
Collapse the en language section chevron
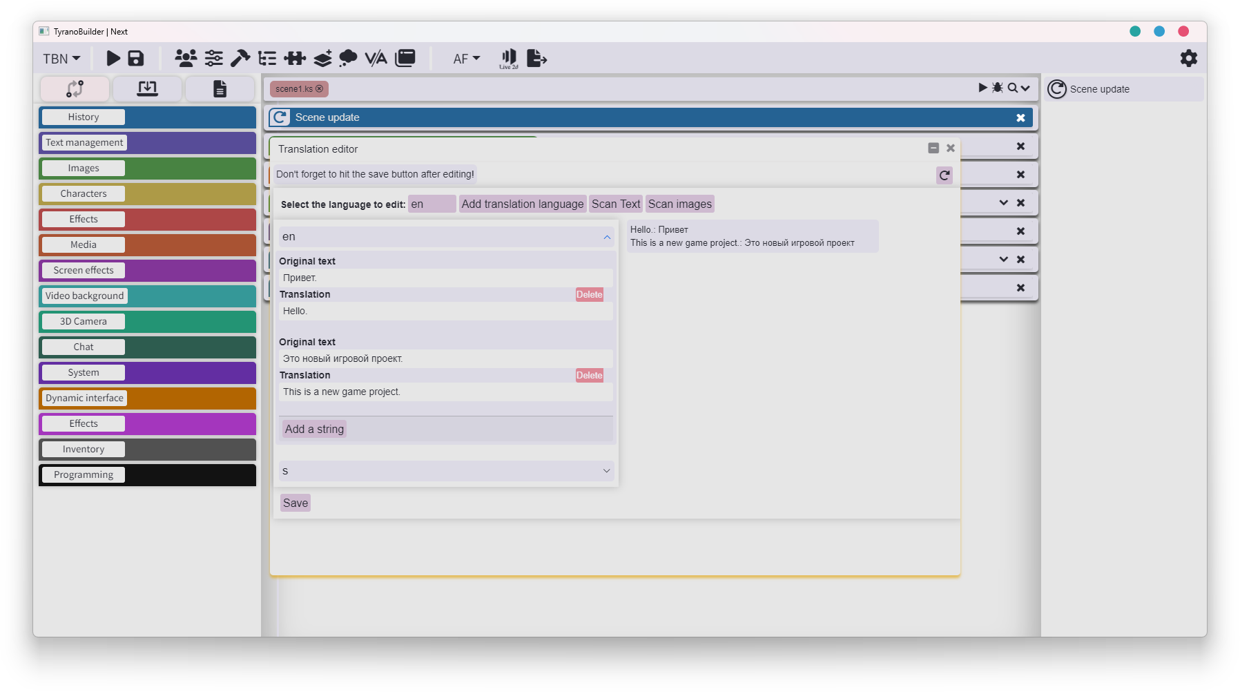[607, 237]
